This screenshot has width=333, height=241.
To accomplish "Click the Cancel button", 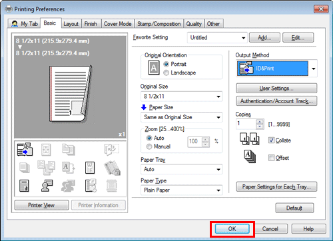I will 270,229.
